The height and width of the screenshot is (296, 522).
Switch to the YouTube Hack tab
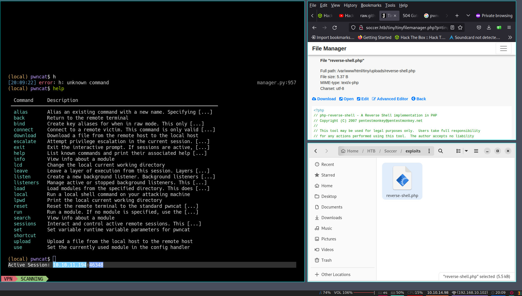tap(347, 16)
